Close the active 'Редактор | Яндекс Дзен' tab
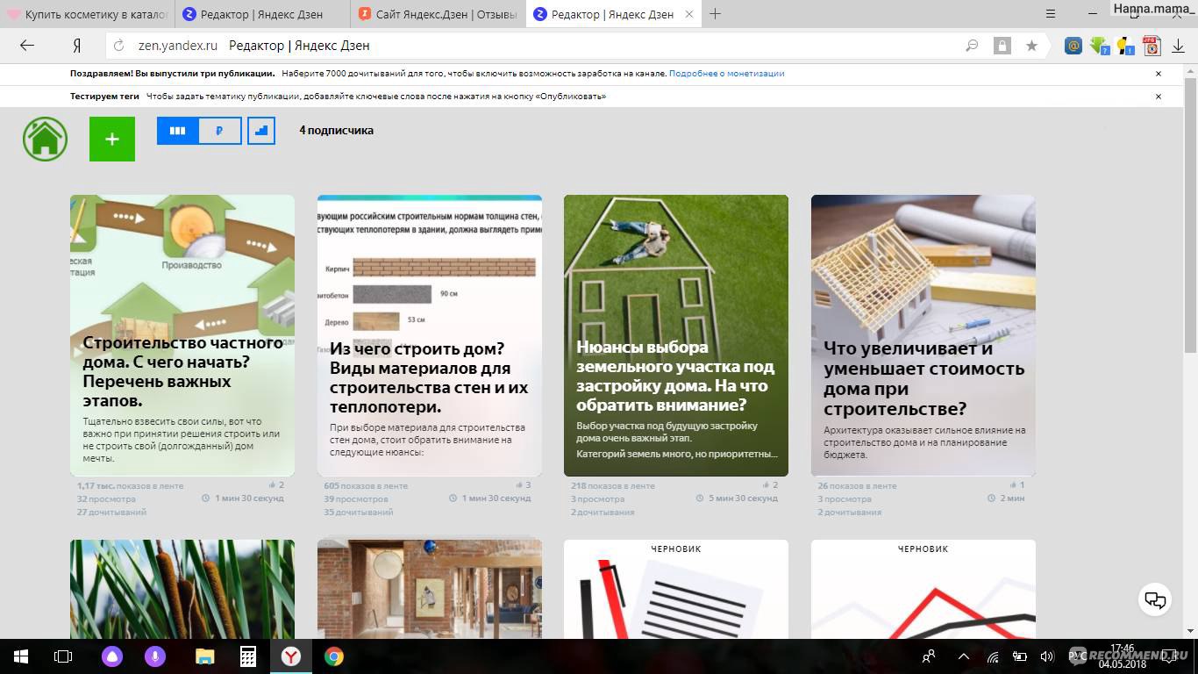Screen dimensions: 1198x674 click(x=689, y=14)
